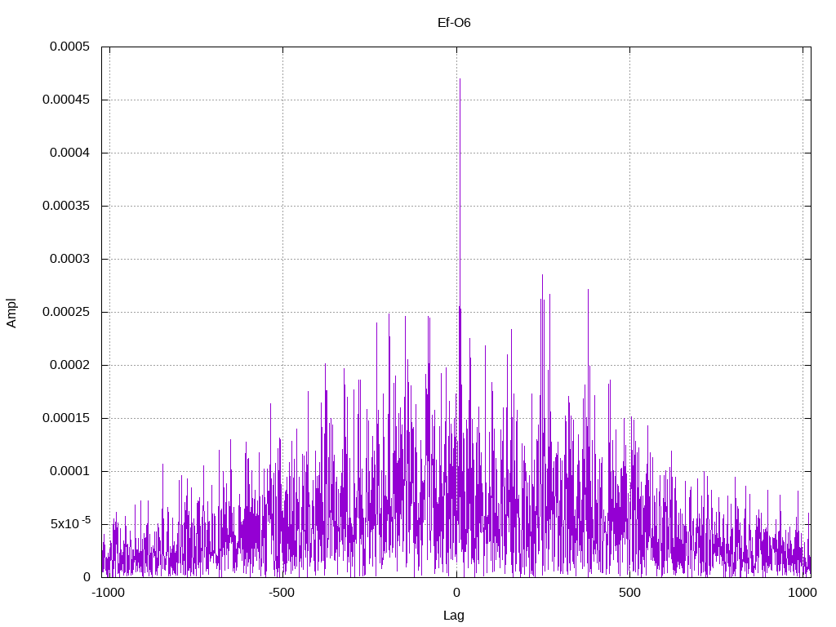Click the 0.0004 y-axis tick label
Image resolution: width=836 pixels, height=627 pixels.
click(x=70, y=153)
